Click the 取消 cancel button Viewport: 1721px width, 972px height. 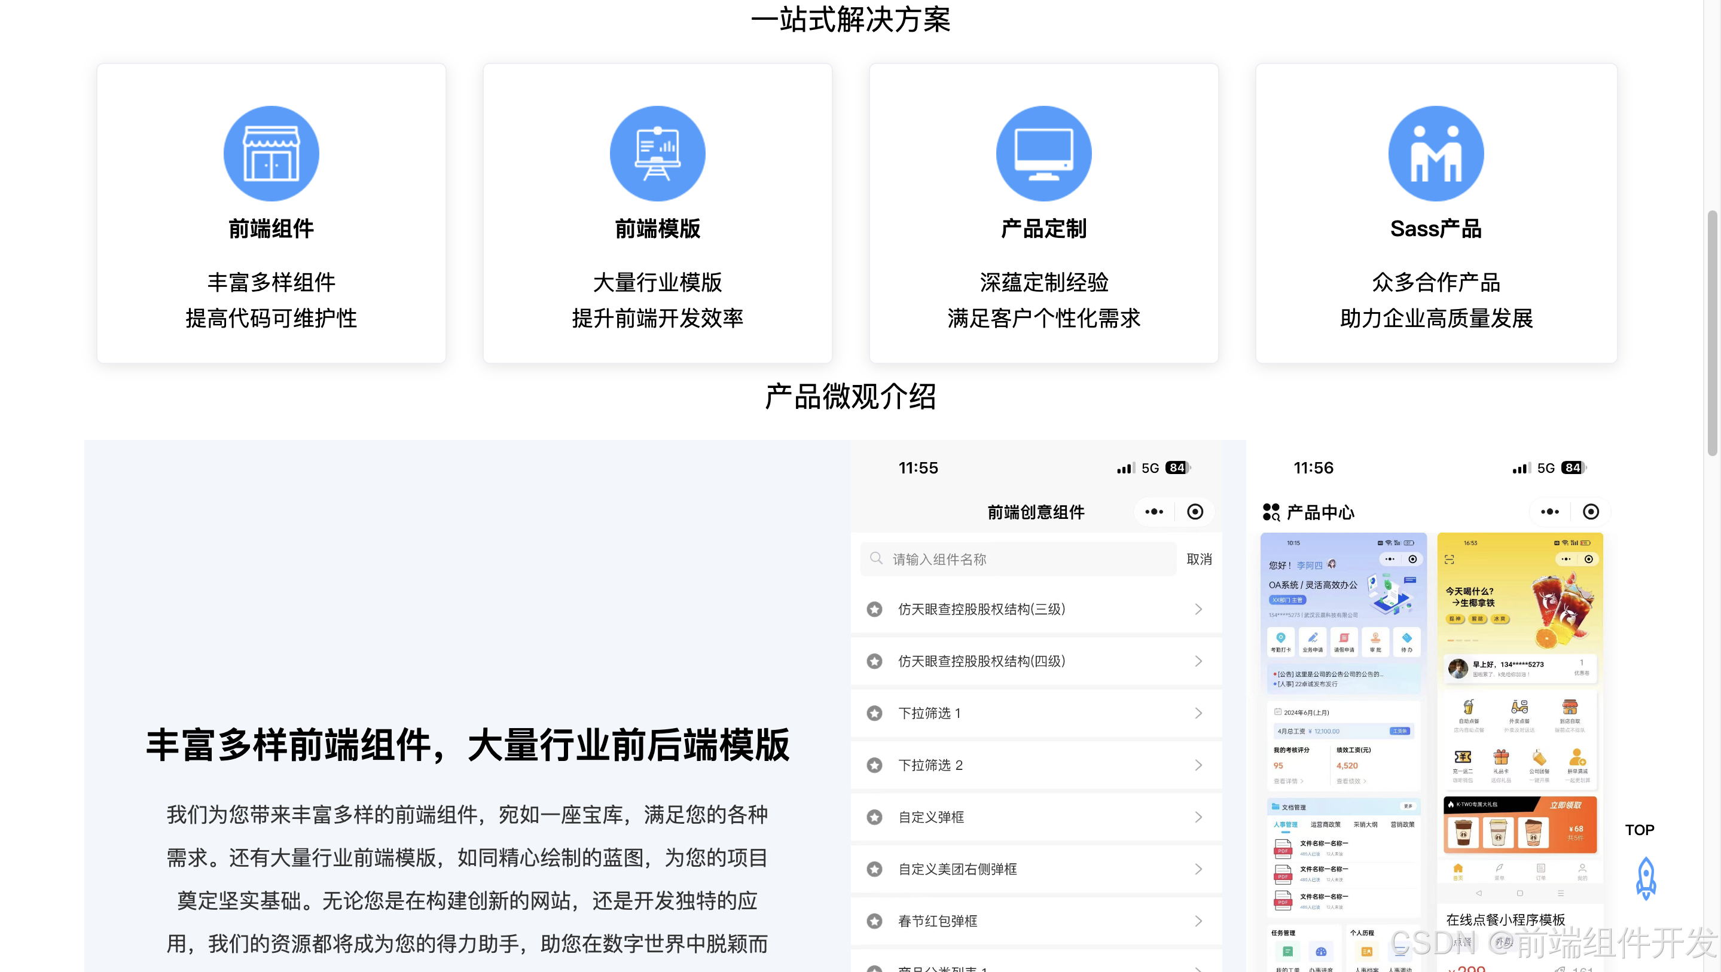coord(1198,559)
